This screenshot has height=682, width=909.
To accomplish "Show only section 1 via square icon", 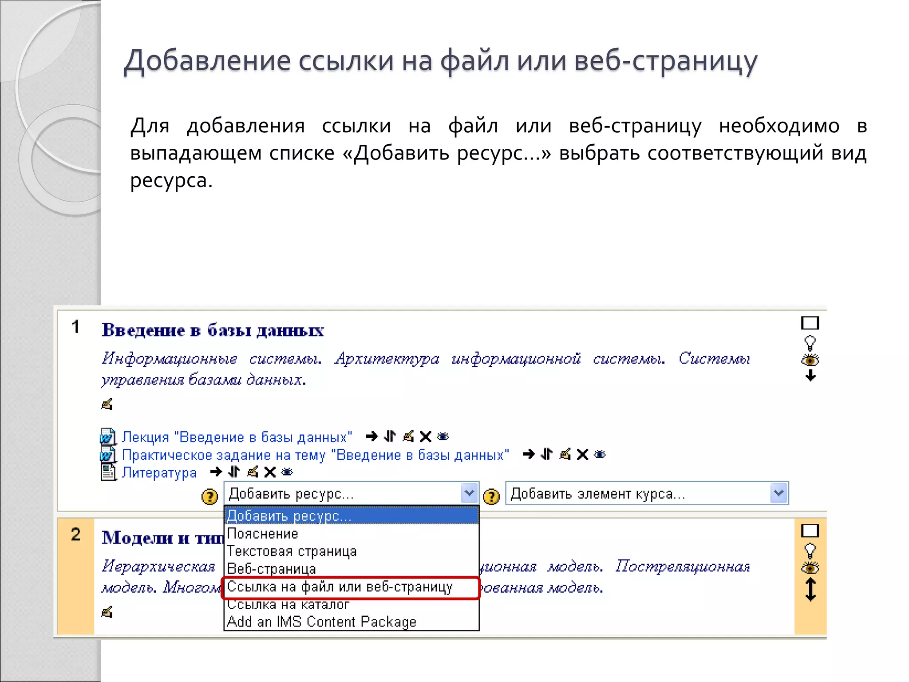I will tap(810, 323).
